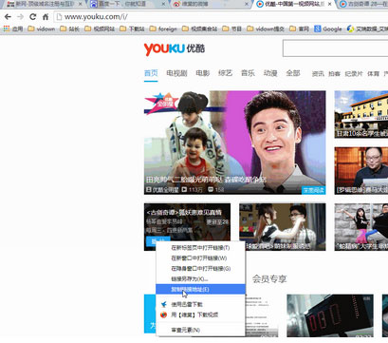388x343 pixels.
Task: Open the browser home page icon
Action: tap(46, 17)
